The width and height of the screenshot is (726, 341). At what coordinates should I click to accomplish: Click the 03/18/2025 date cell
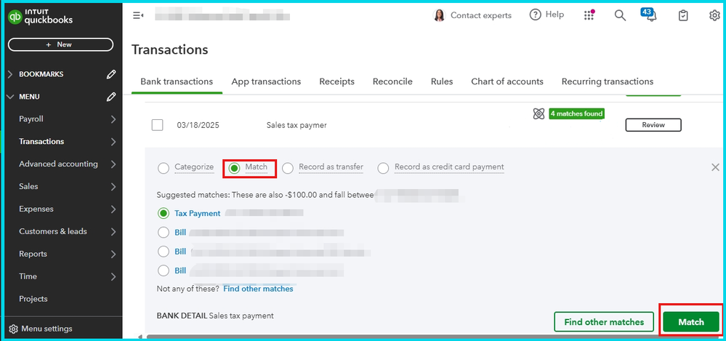[x=198, y=125]
